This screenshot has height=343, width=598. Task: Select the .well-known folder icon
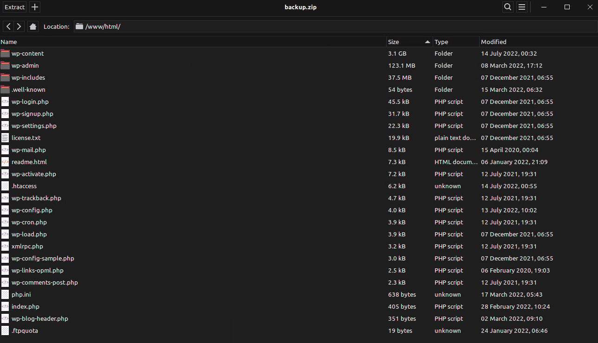(x=5, y=89)
